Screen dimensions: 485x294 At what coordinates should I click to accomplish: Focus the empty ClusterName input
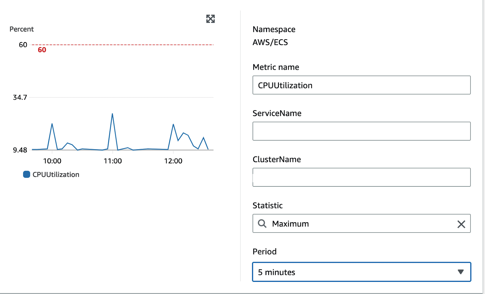[x=362, y=177]
